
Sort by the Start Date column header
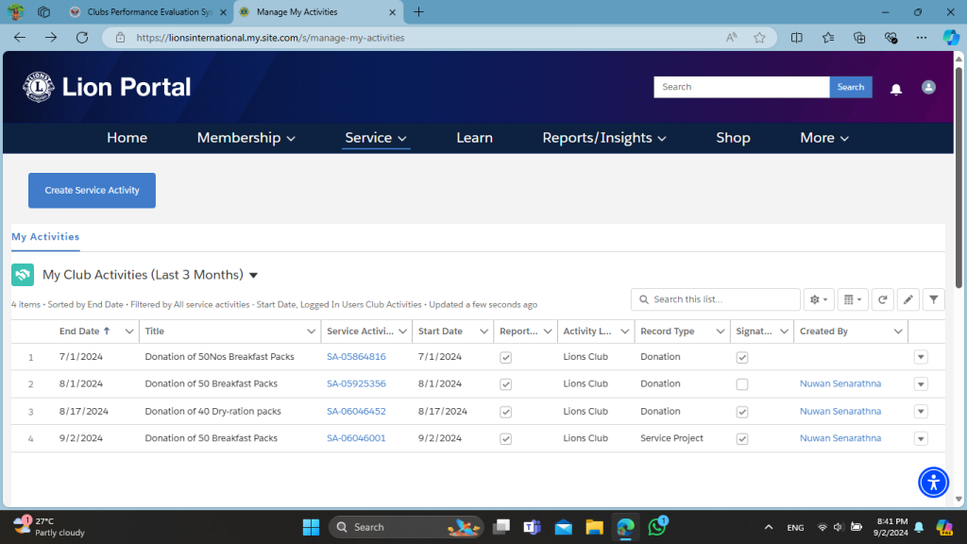click(440, 331)
